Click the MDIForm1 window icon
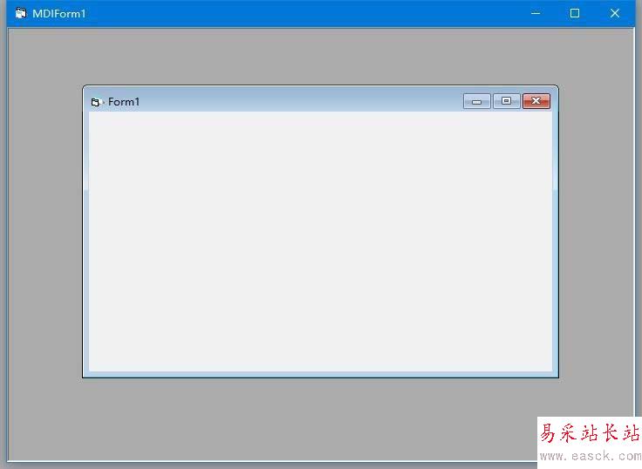The image size is (642, 469). click(20, 13)
